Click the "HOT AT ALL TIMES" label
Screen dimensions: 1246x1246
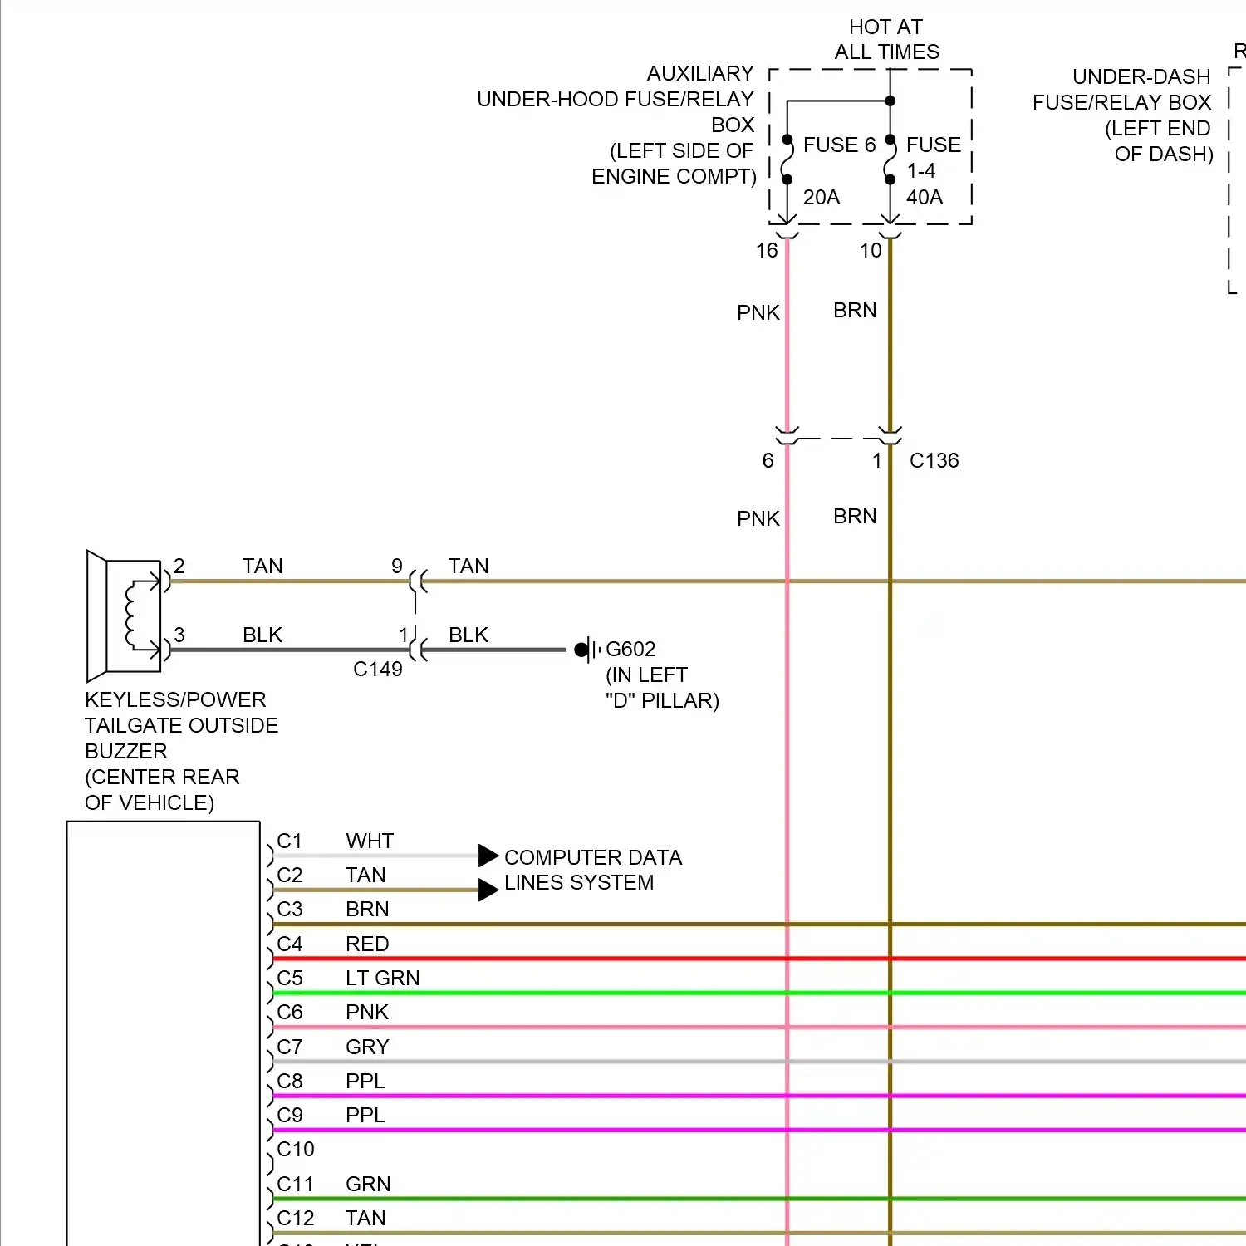(x=886, y=40)
